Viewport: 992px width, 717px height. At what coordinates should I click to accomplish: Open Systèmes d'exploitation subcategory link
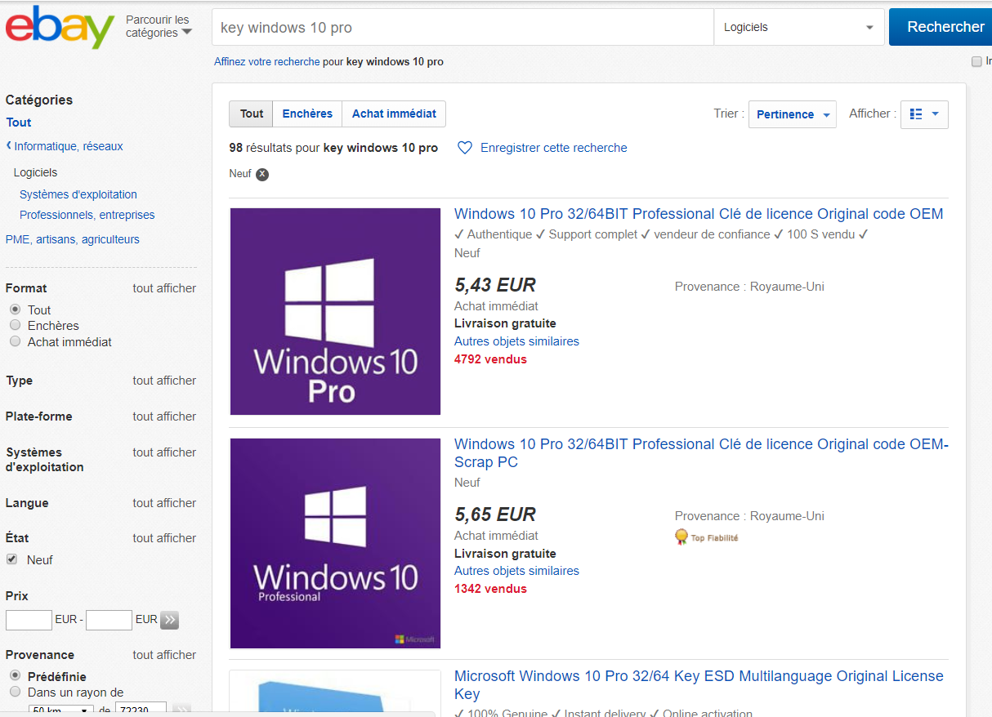click(78, 194)
